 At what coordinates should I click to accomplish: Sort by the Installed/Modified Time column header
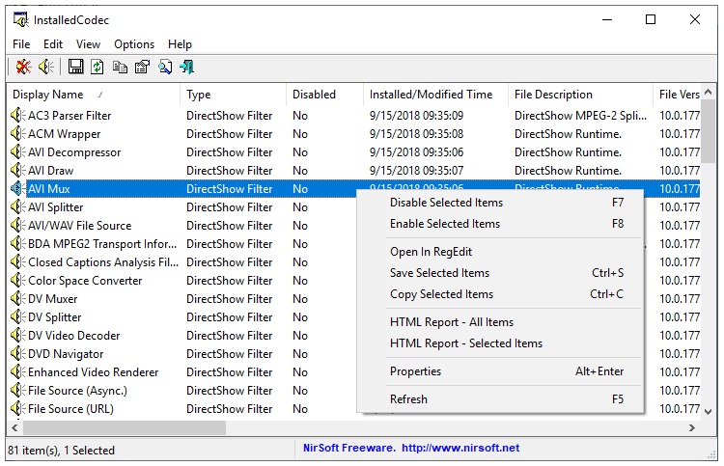[431, 95]
